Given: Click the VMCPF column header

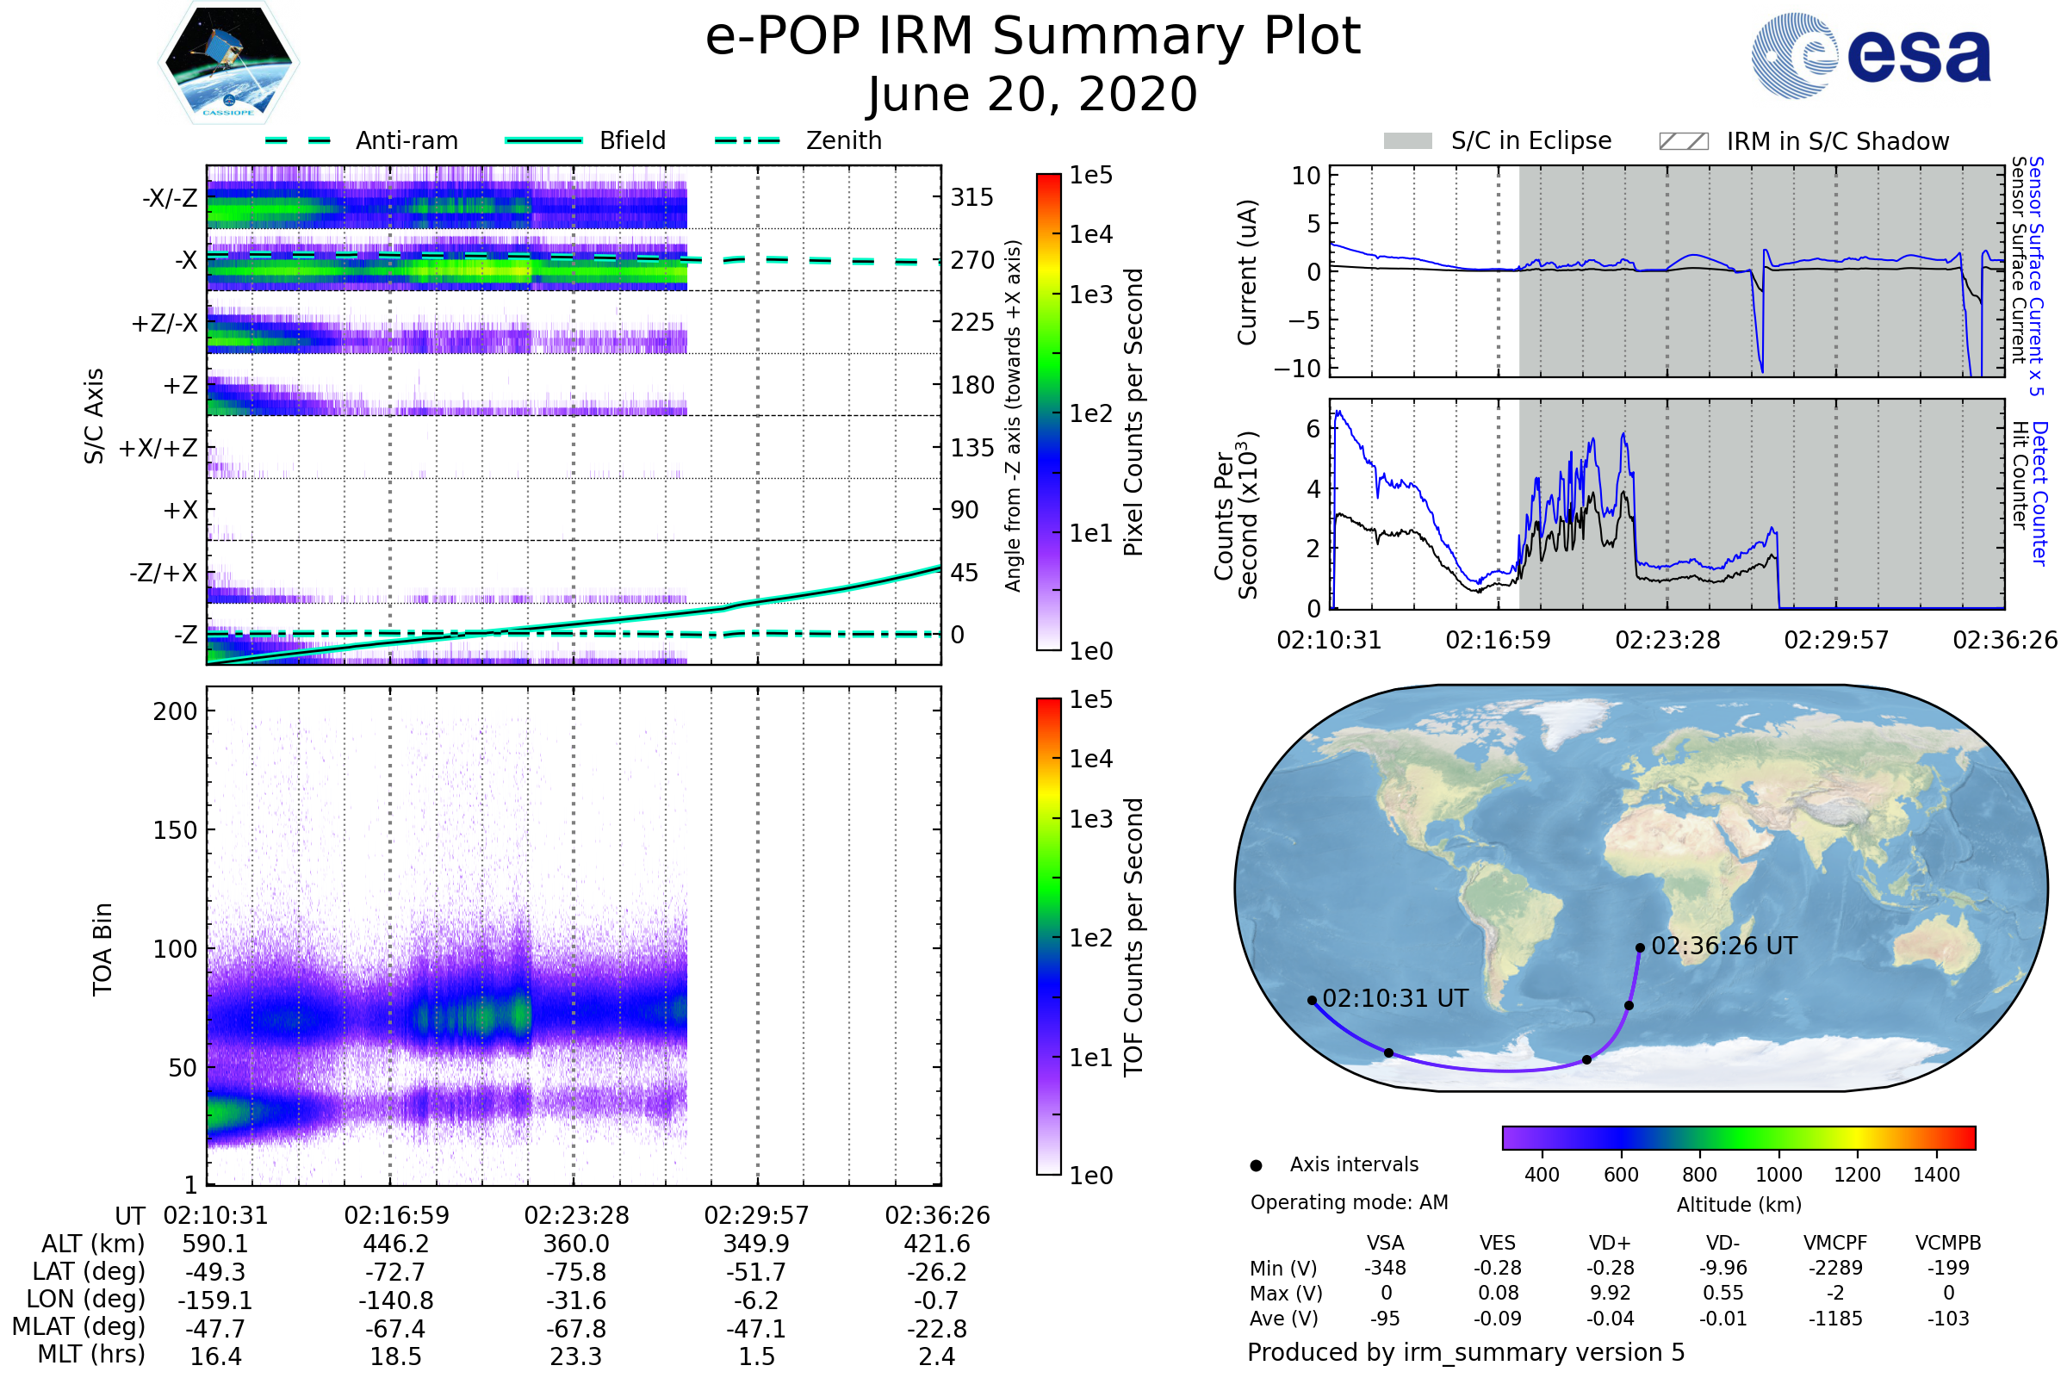Looking at the screenshot, I should click(1835, 1243).
